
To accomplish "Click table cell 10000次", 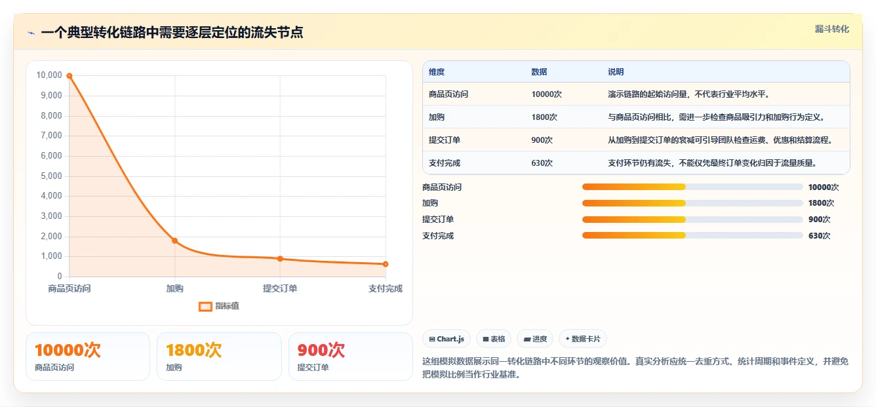I will coord(546,94).
